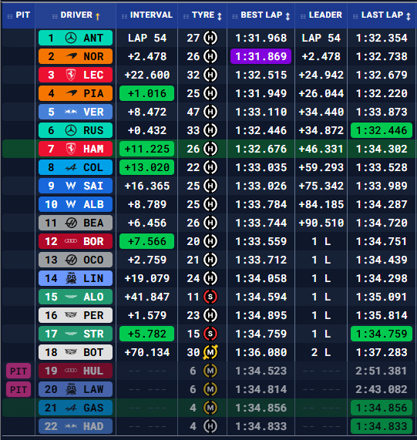The image size is (417, 440).
Task: Click the Cadillac logo next to PER
Action: [71, 315]
